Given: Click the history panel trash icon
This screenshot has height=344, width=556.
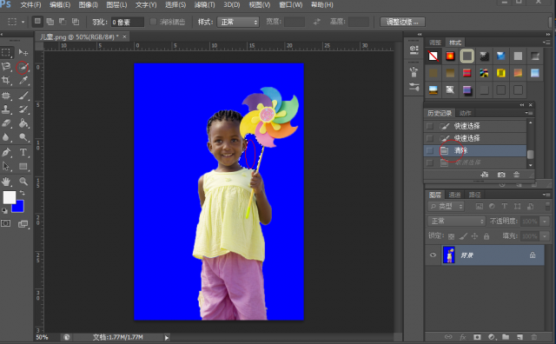Looking at the screenshot, I should [516, 175].
